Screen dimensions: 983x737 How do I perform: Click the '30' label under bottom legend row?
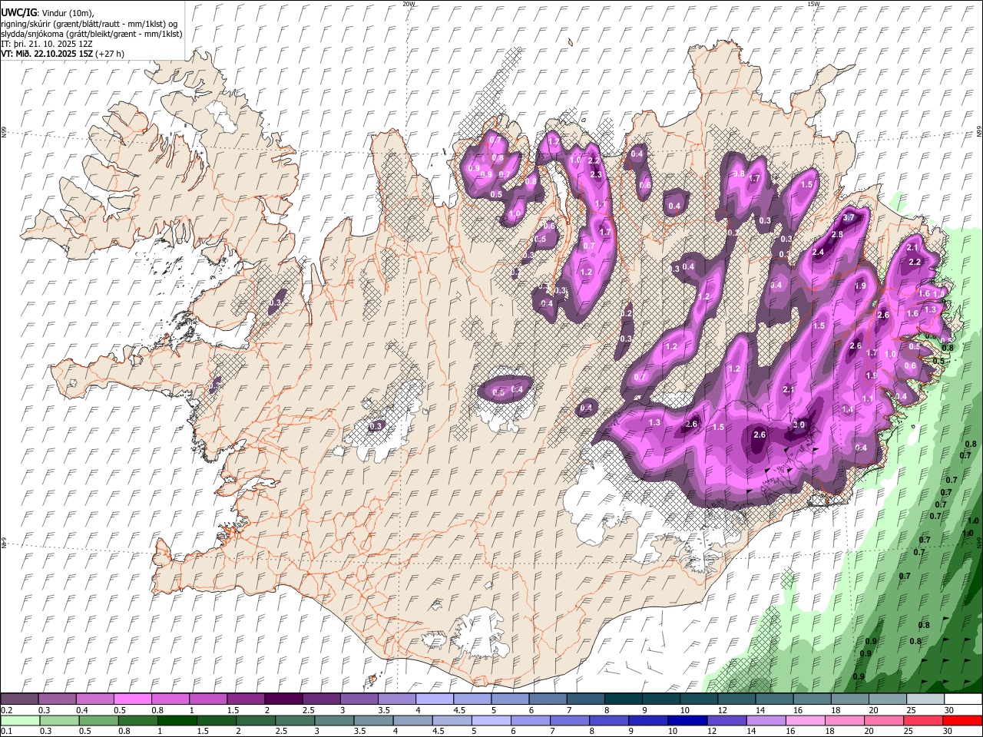coord(947,731)
